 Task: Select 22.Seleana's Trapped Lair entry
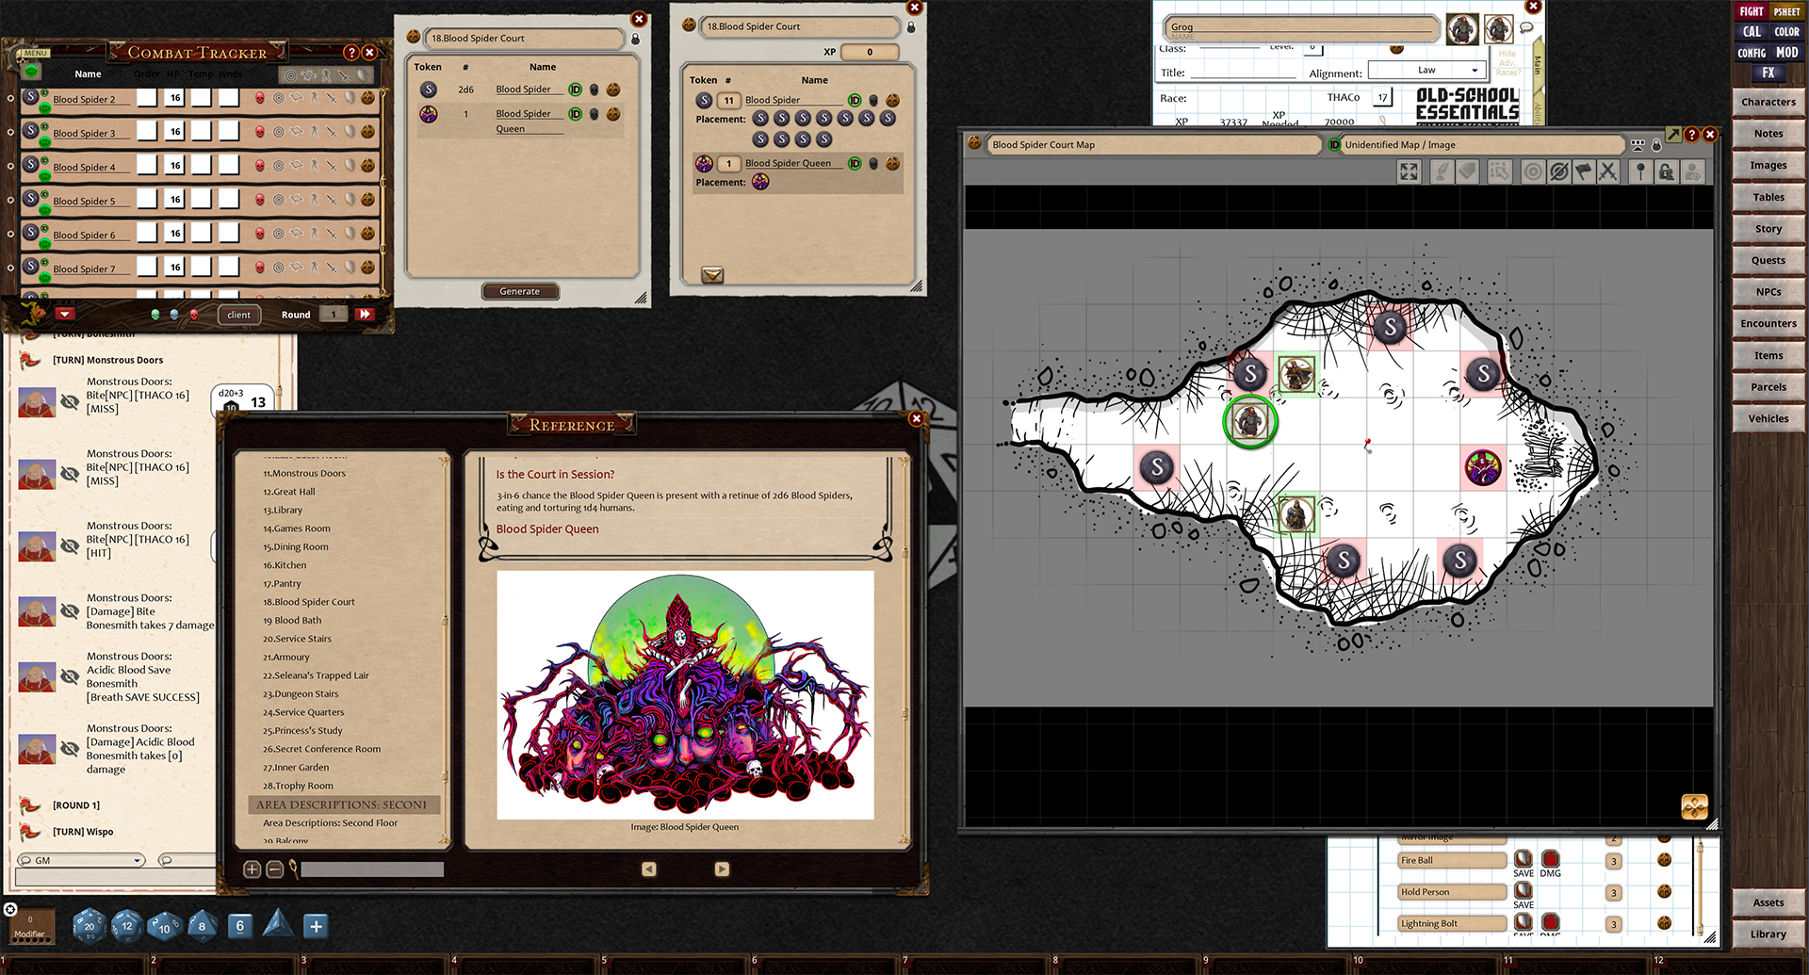tap(316, 675)
